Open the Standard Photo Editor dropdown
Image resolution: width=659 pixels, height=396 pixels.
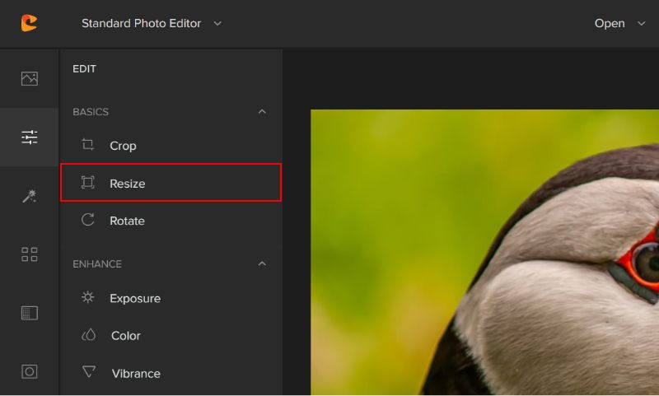(152, 24)
